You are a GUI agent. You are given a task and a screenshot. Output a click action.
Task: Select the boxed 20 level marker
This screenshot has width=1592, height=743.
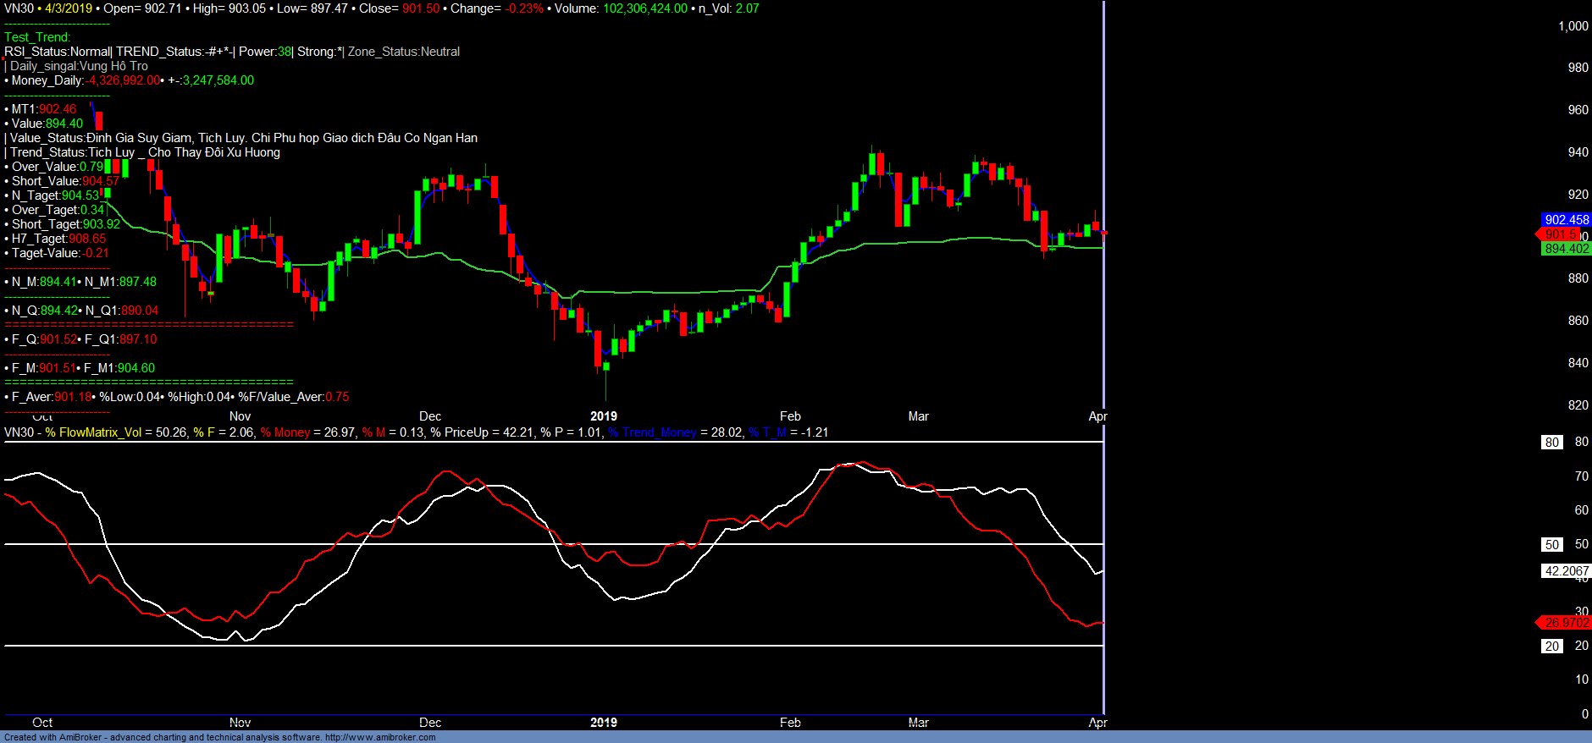pyautogui.click(x=1551, y=647)
